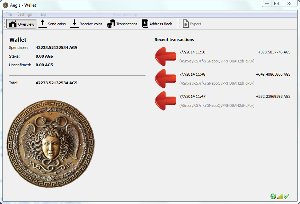Click the Transactions toolbar label
This screenshot has height=204, width=300.
pos(127,24)
